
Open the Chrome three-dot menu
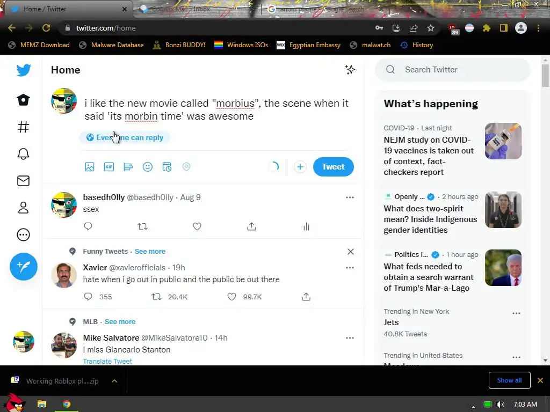[x=538, y=28]
